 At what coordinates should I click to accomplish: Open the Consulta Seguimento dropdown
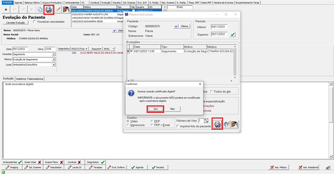pyautogui.click(x=54, y=54)
